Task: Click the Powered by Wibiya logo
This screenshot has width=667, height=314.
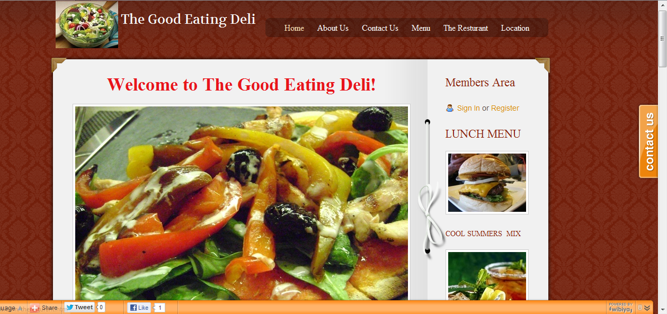Action: tap(620, 307)
